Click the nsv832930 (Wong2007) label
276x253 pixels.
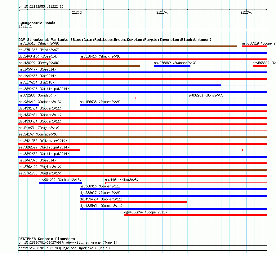37,95
